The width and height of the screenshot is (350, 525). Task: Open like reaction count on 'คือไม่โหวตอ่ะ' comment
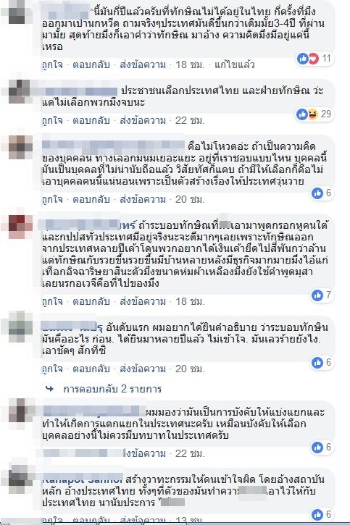322,193
